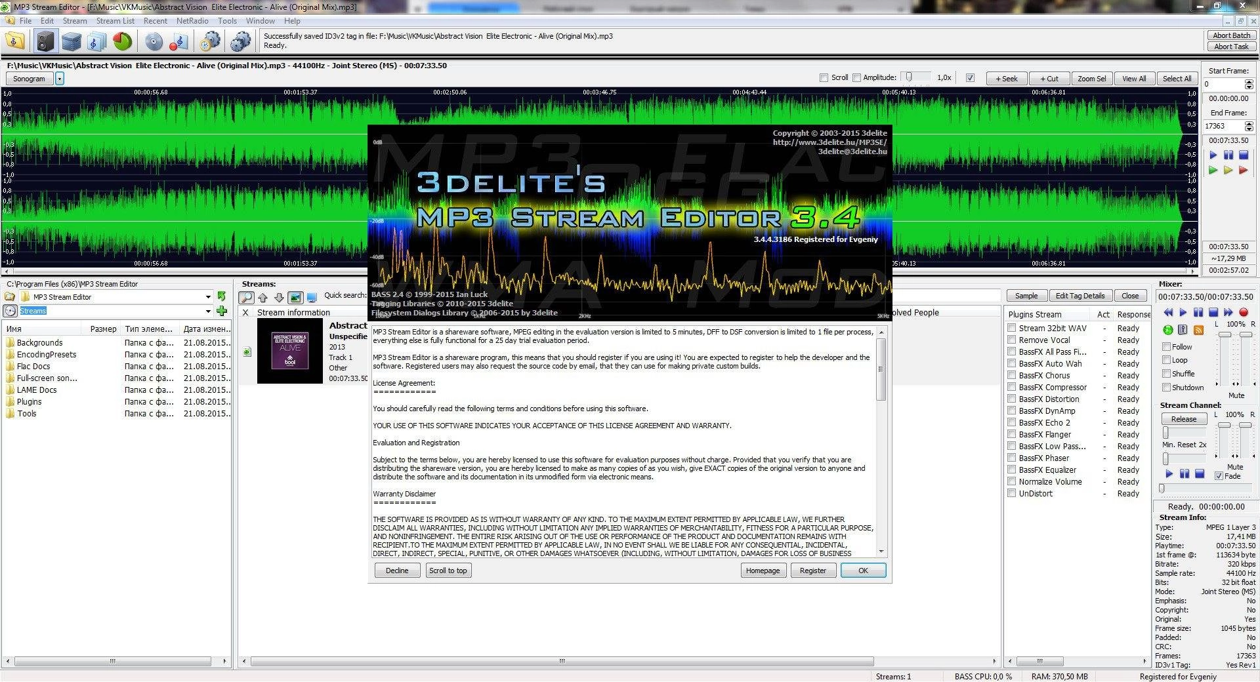Screen dimensions: 1260x682
Task: Open the LAME Docs folder
Action: tap(37, 390)
